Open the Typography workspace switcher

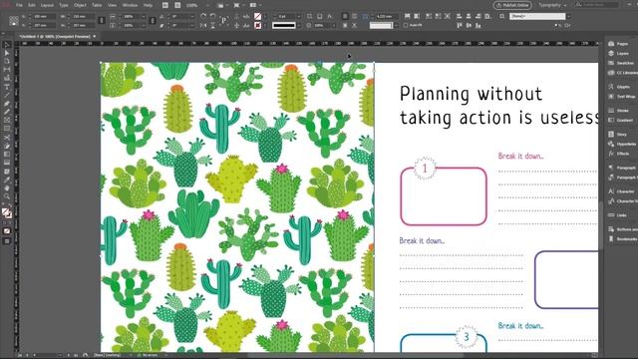(552, 5)
